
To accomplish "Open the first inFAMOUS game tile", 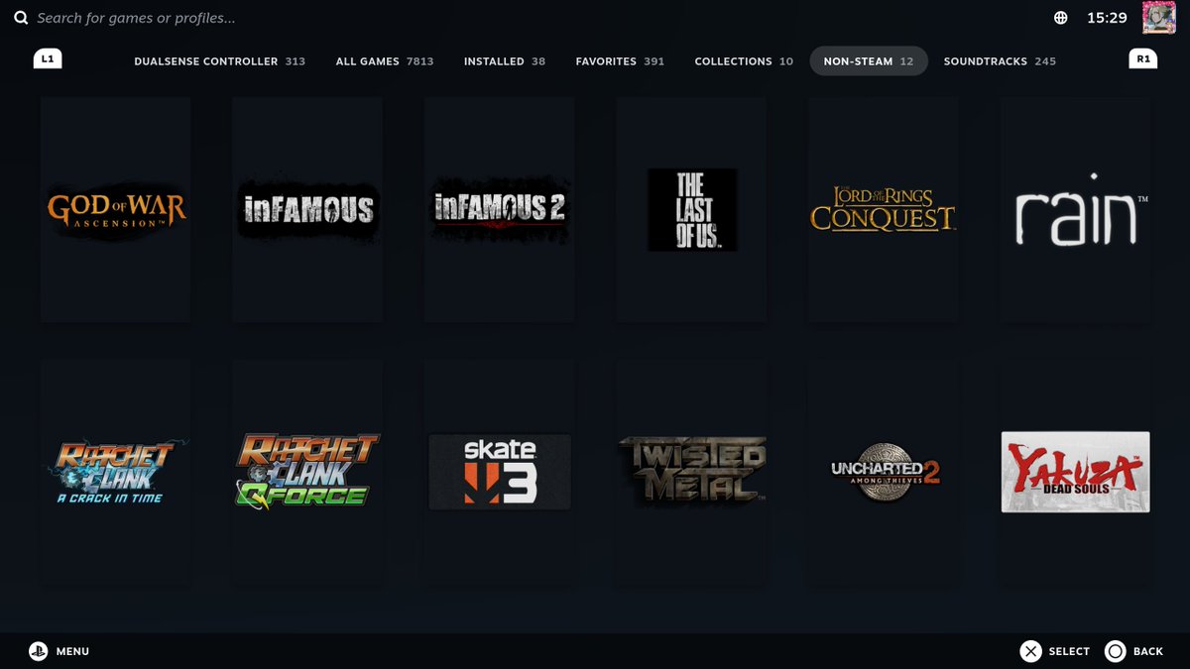I will click(x=307, y=209).
